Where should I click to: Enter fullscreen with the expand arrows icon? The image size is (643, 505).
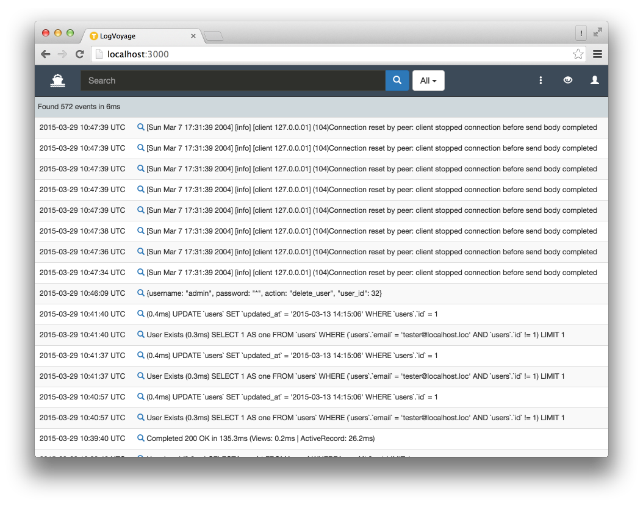tap(598, 33)
